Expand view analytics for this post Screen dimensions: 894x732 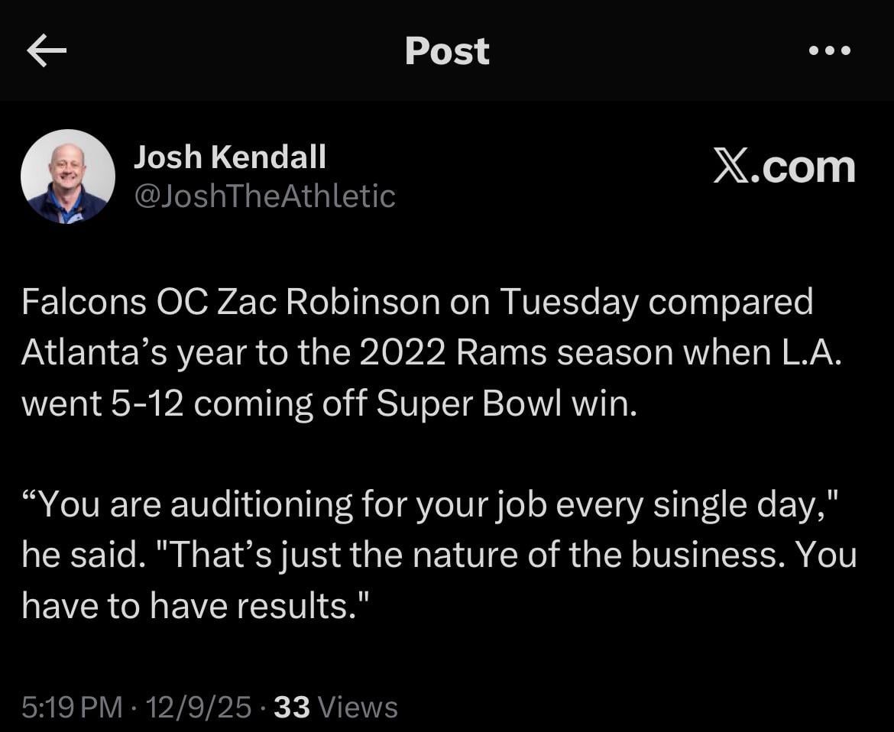point(333,707)
